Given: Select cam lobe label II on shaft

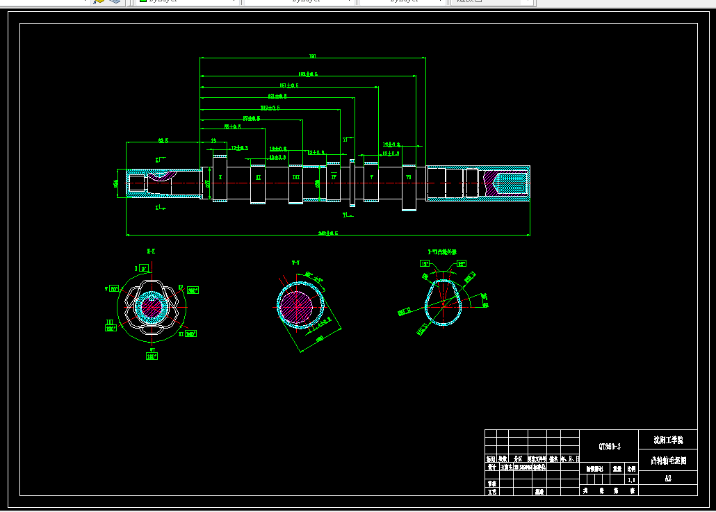Looking at the screenshot, I should pos(258,178).
